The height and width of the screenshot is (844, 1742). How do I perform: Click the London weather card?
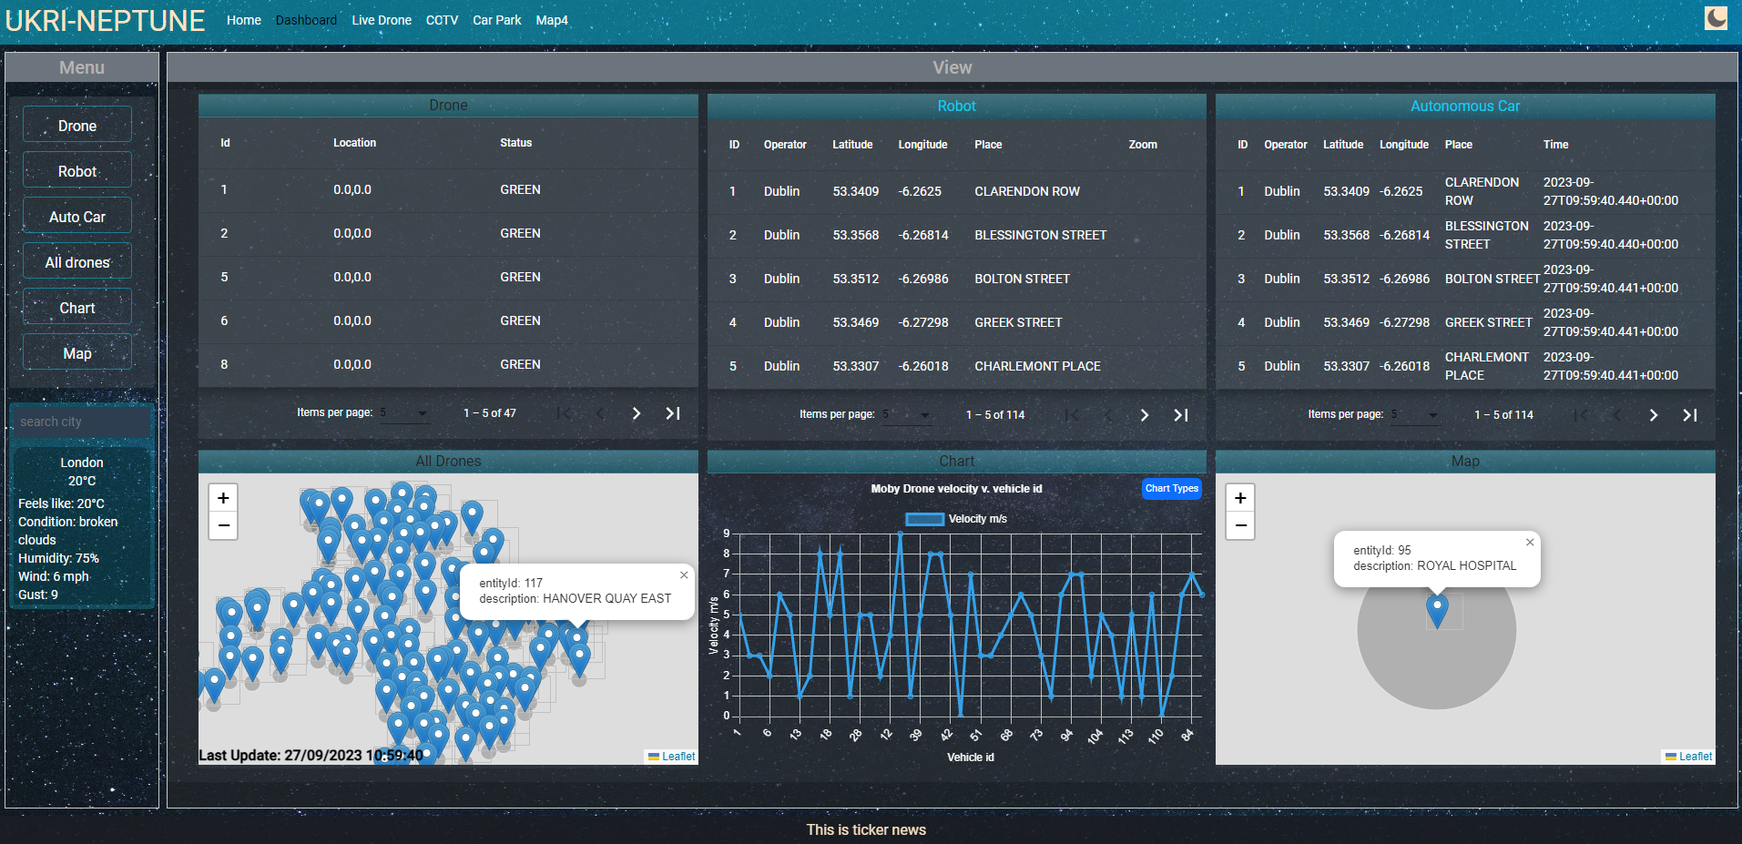click(x=82, y=527)
